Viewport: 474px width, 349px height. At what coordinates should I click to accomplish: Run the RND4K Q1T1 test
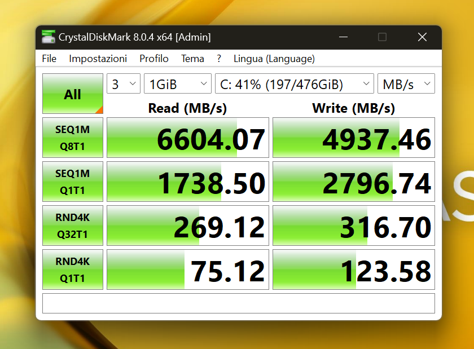(73, 270)
